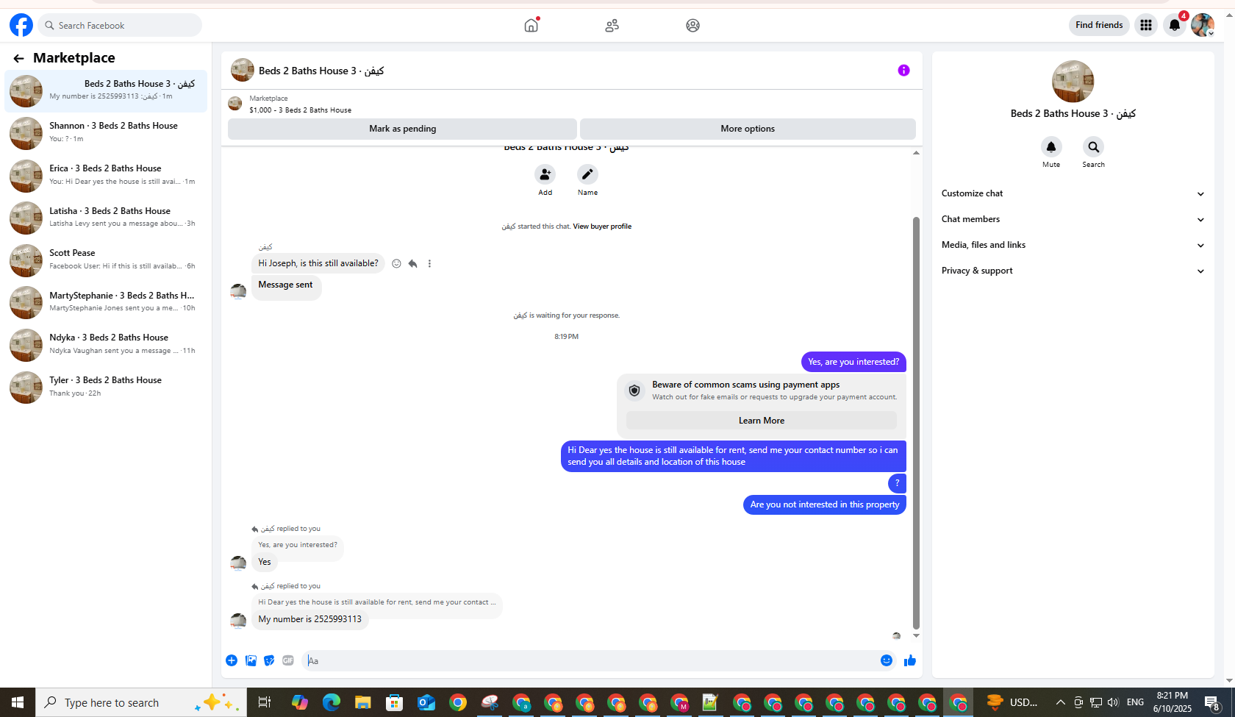The width and height of the screenshot is (1235, 717).
Task: Mute this conversation with the bell icon
Action: pos(1051,147)
